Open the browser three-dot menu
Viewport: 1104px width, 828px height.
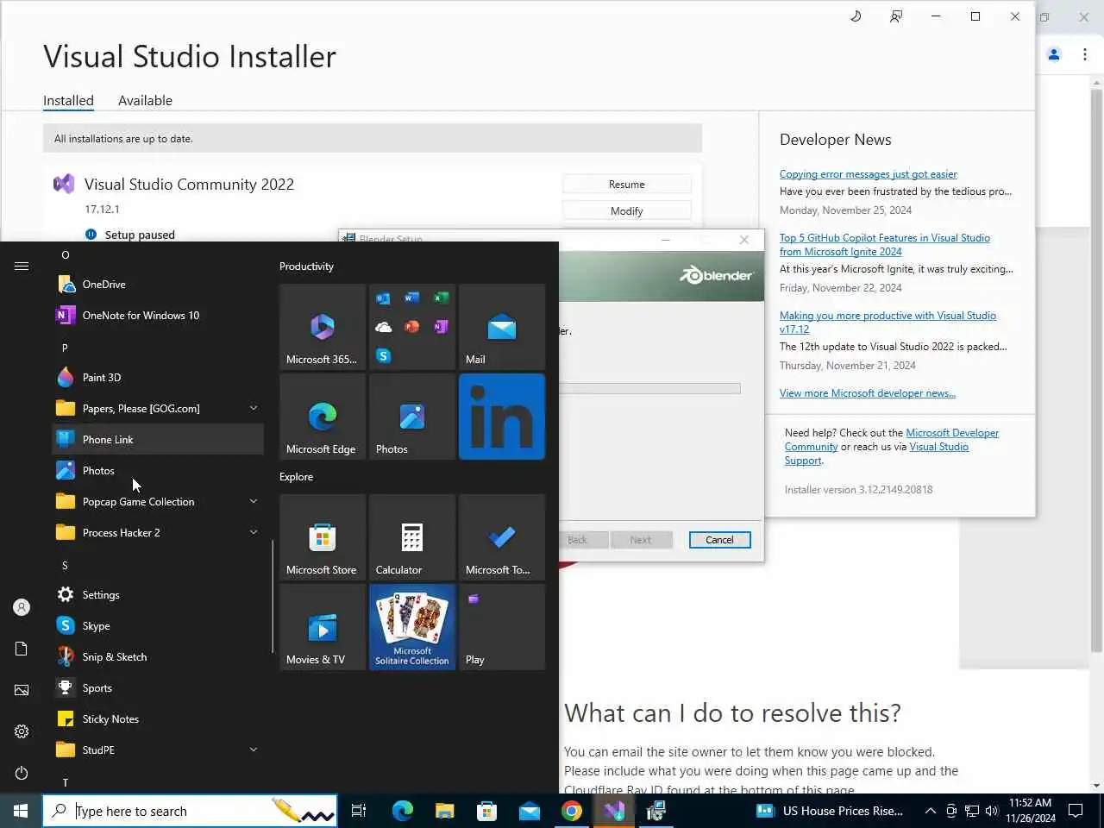pyautogui.click(x=1085, y=54)
